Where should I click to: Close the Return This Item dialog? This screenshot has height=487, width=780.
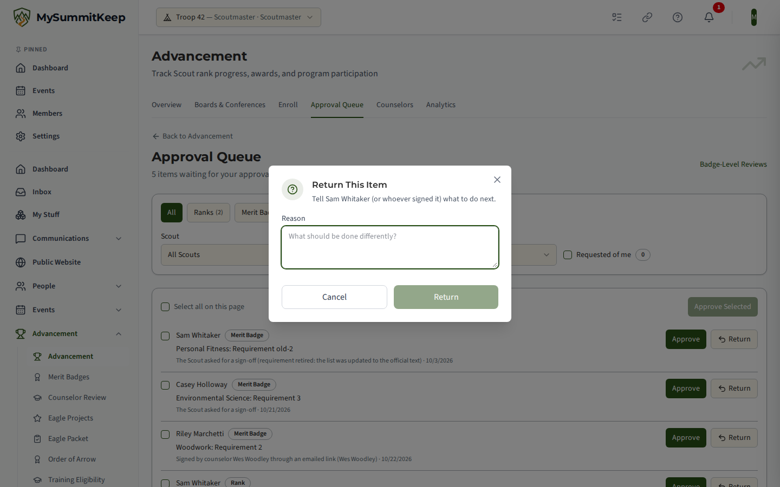point(497,180)
